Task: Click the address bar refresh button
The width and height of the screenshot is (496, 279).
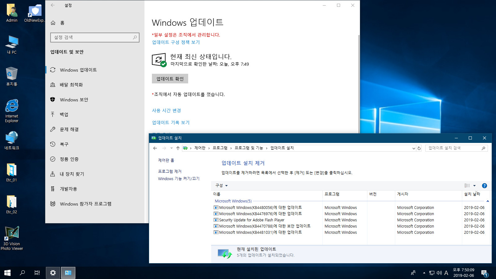Action: tap(419, 148)
